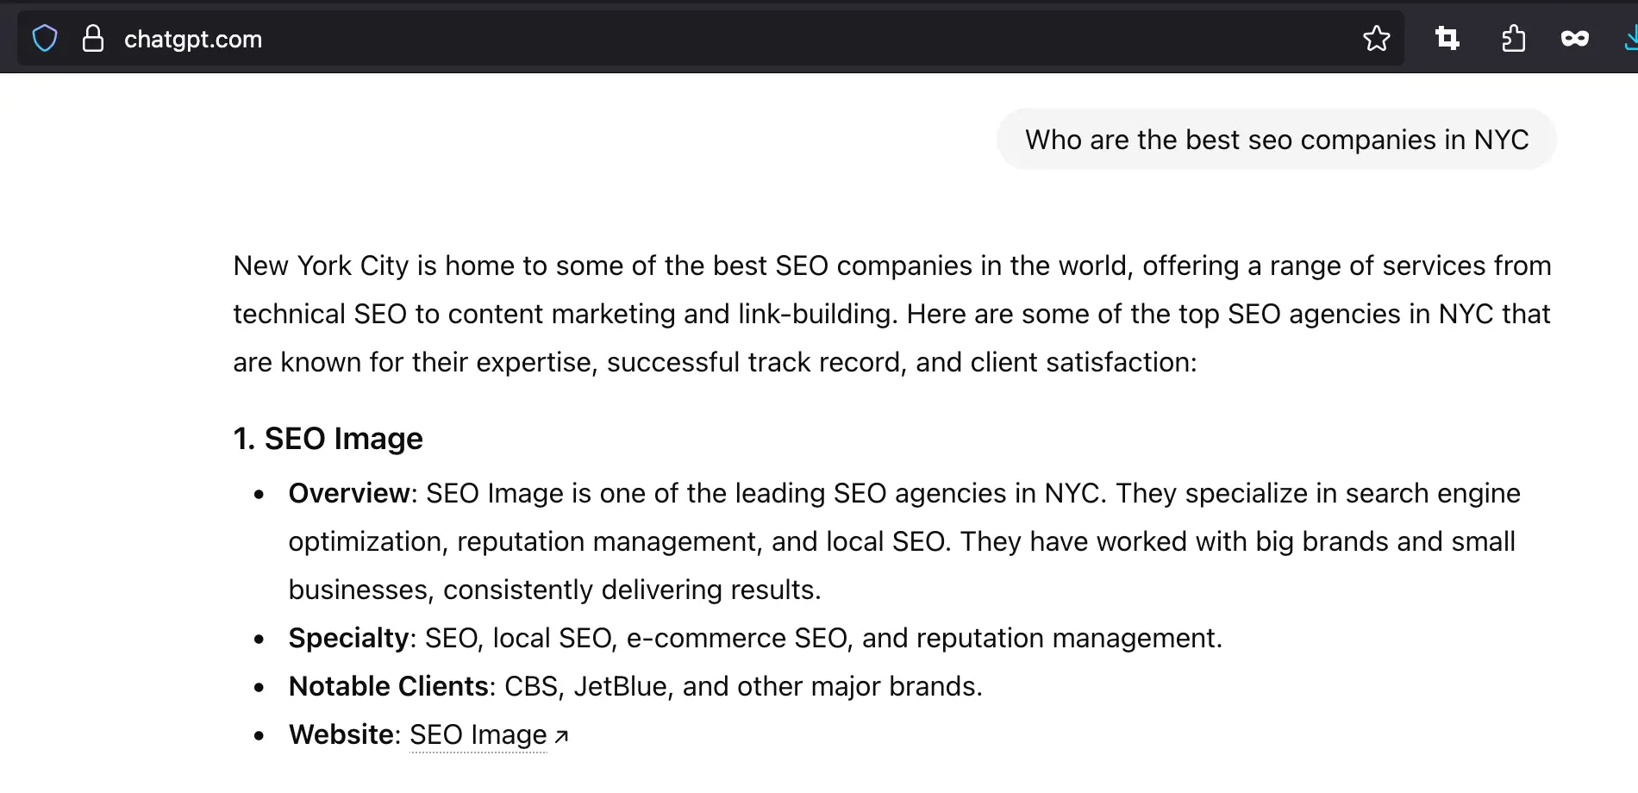The height and width of the screenshot is (793, 1638).
Task: Click the shield icon left of chatgpt.com
Action: (x=44, y=38)
